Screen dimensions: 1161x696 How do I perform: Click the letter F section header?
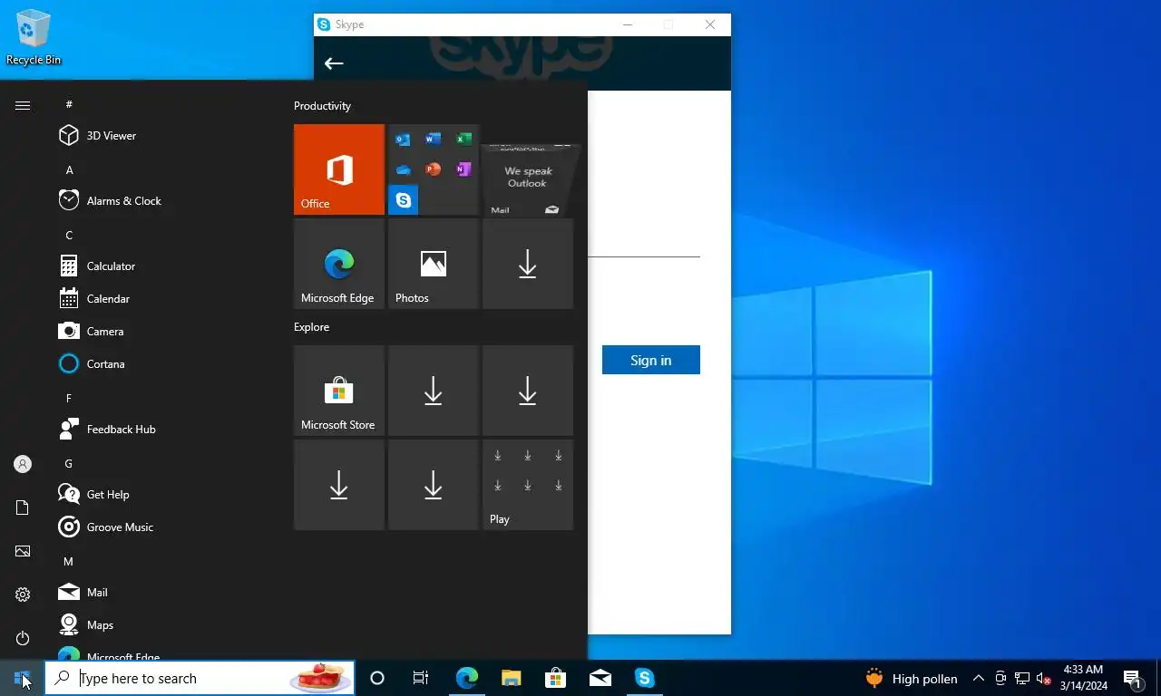point(69,399)
